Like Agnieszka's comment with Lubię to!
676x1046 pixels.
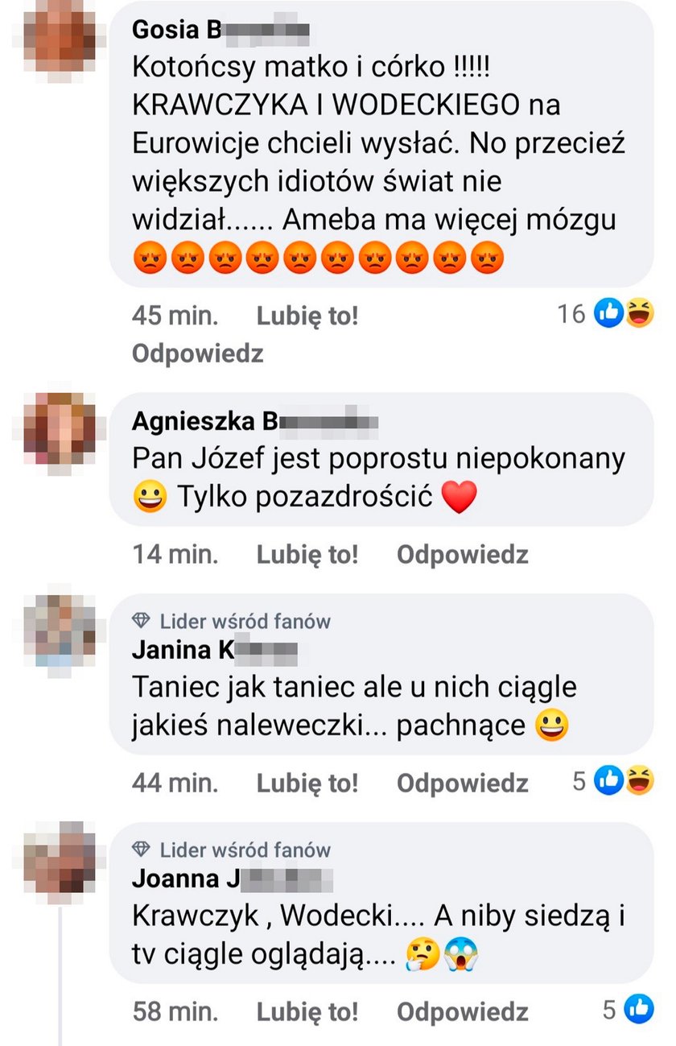click(x=307, y=554)
